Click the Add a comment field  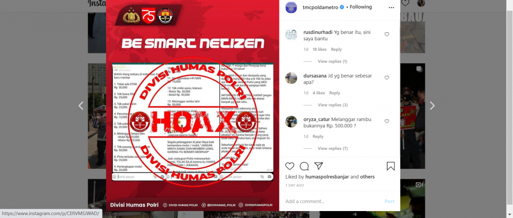[x=332, y=202]
